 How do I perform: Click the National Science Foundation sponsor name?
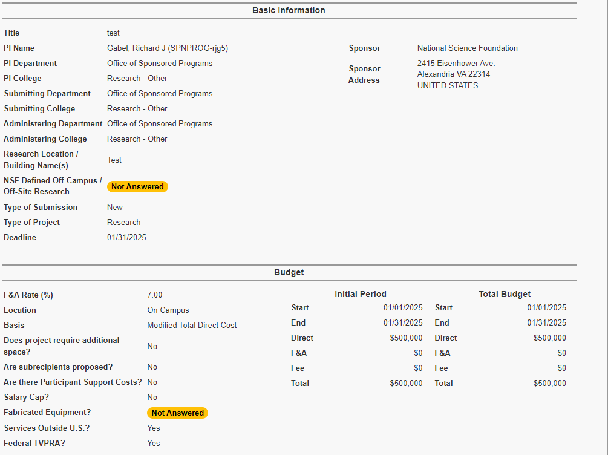(467, 48)
